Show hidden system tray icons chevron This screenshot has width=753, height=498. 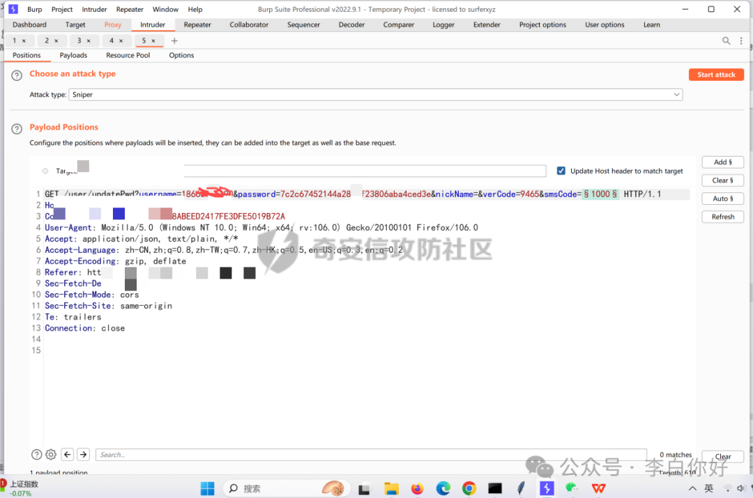click(x=692, y=488)
